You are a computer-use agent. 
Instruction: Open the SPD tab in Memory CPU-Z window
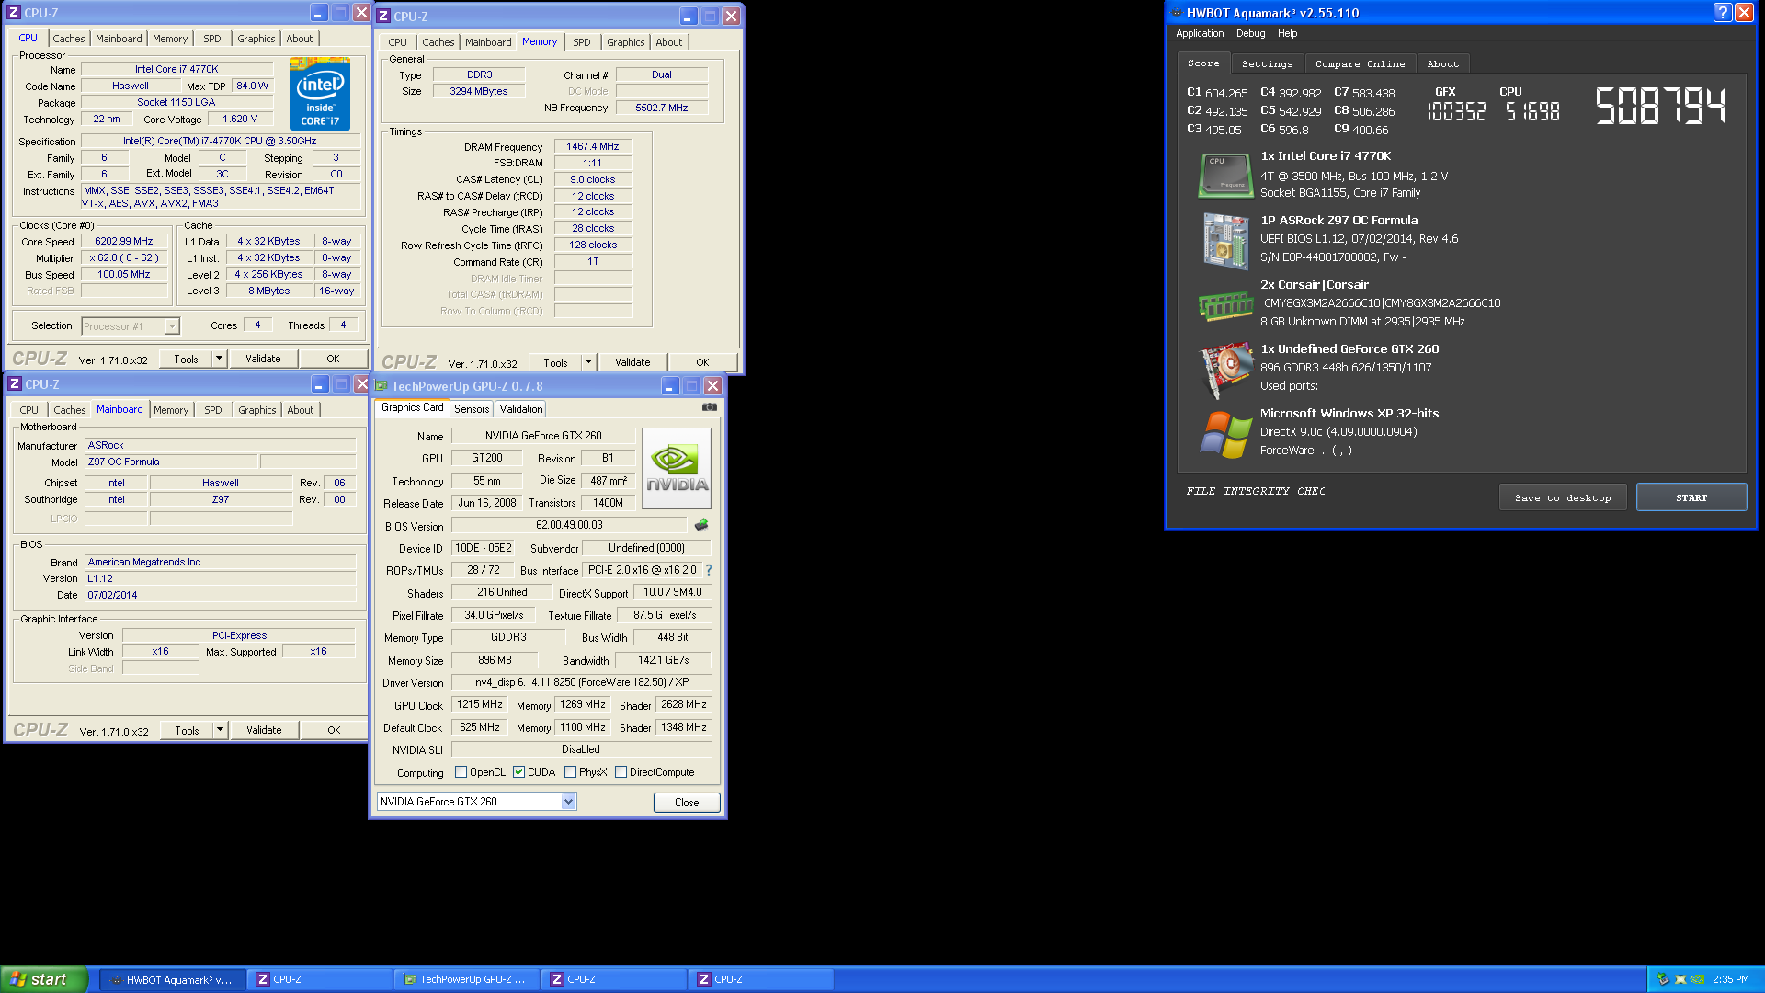tap(582, 42)
